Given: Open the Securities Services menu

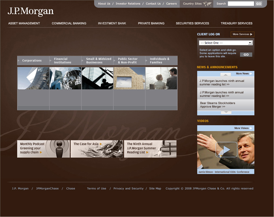Looking at the screenshot, I should (x=193, y=24).
